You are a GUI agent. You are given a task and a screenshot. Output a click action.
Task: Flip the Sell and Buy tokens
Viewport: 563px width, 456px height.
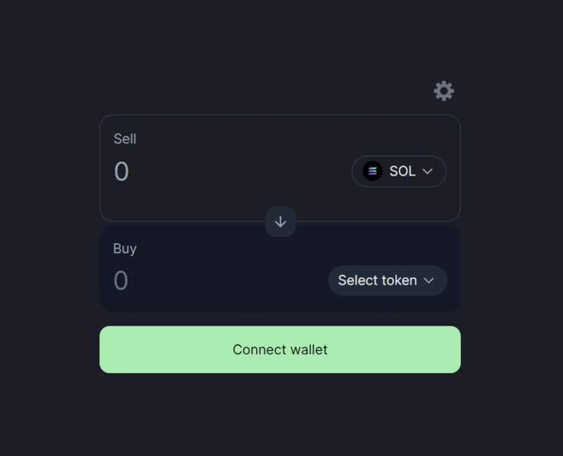280,222
